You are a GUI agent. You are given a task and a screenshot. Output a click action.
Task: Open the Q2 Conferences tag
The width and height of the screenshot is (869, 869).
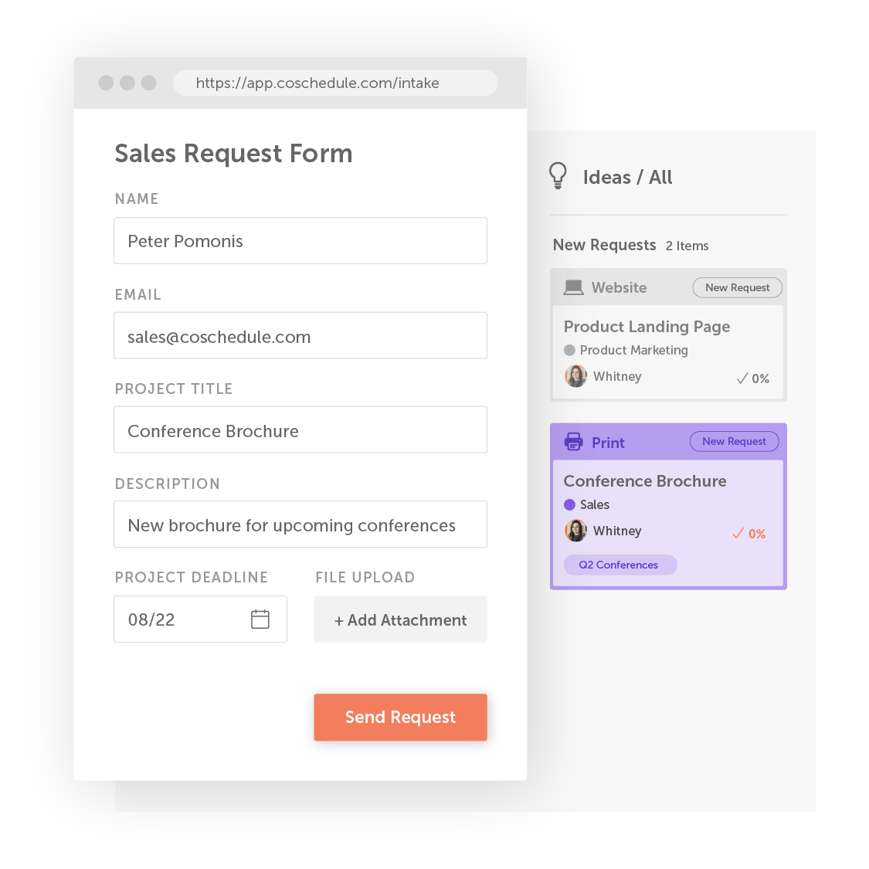coord(620,565)
